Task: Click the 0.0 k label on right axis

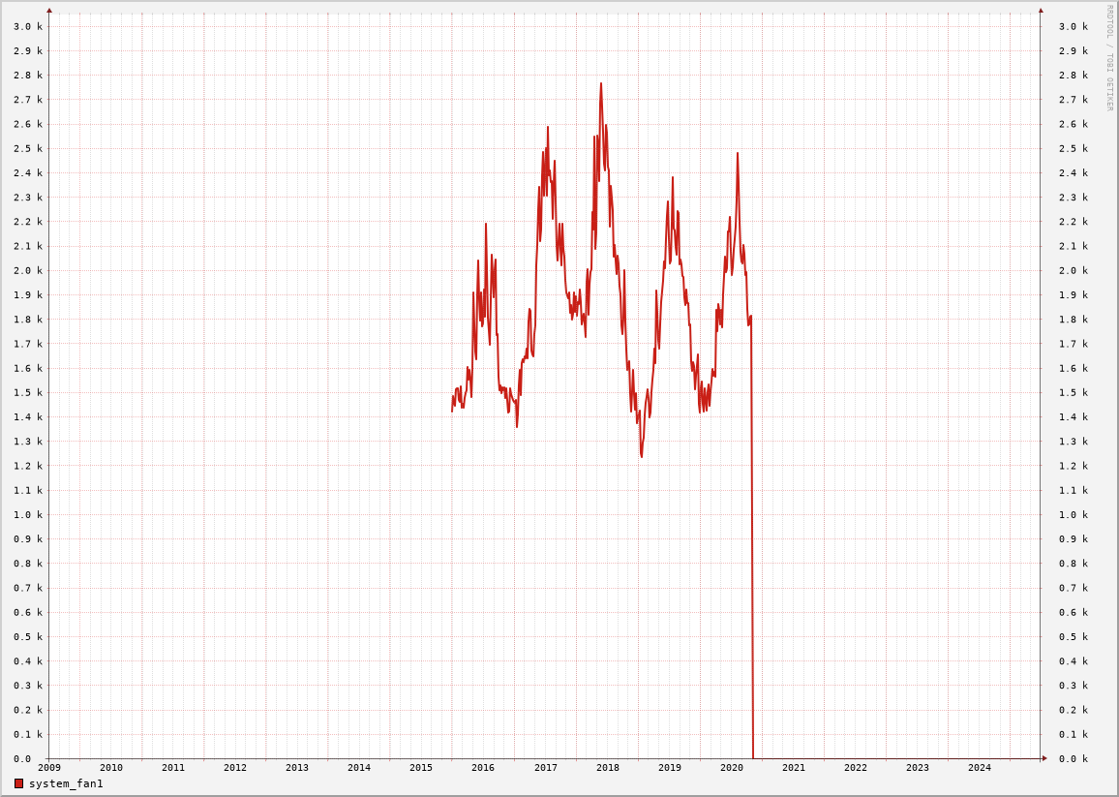Action: click(x=1073, y=759)
